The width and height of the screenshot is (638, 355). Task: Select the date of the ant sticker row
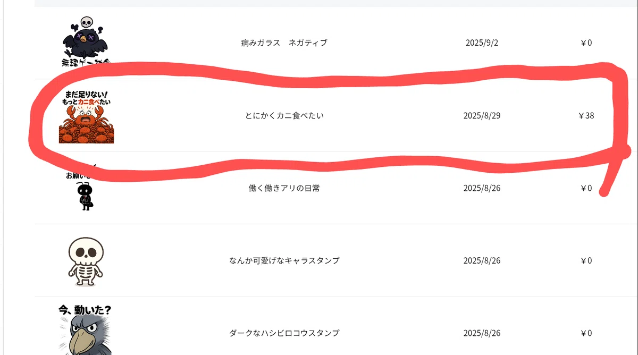tap(482, 188)
